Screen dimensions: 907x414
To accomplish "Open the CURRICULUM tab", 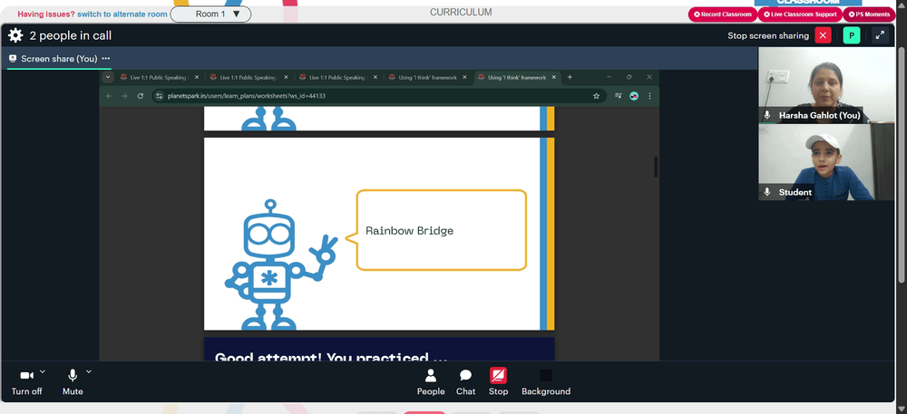I will click(x=461, y=12).
